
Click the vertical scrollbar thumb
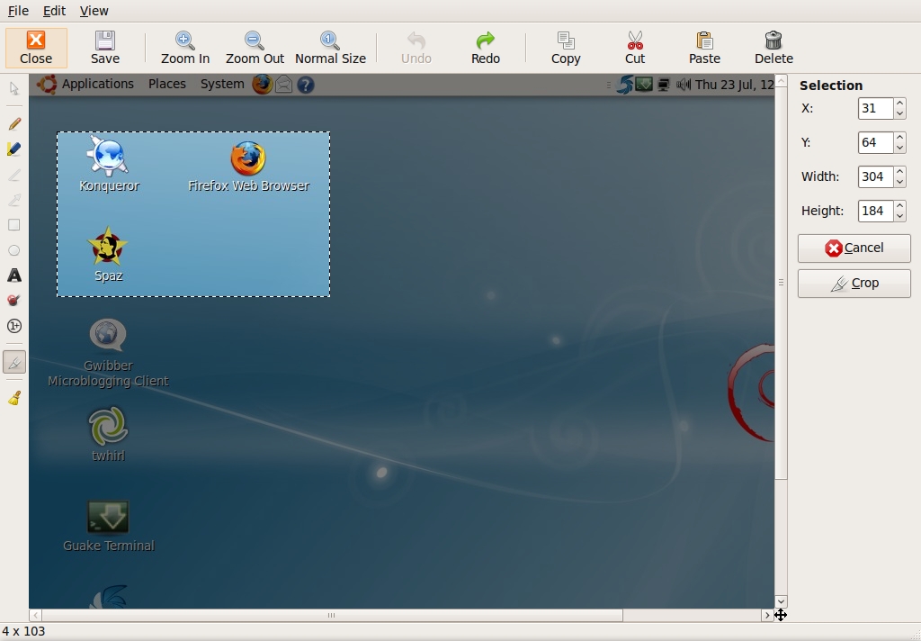pyautogui.click(x=781, y=283)
